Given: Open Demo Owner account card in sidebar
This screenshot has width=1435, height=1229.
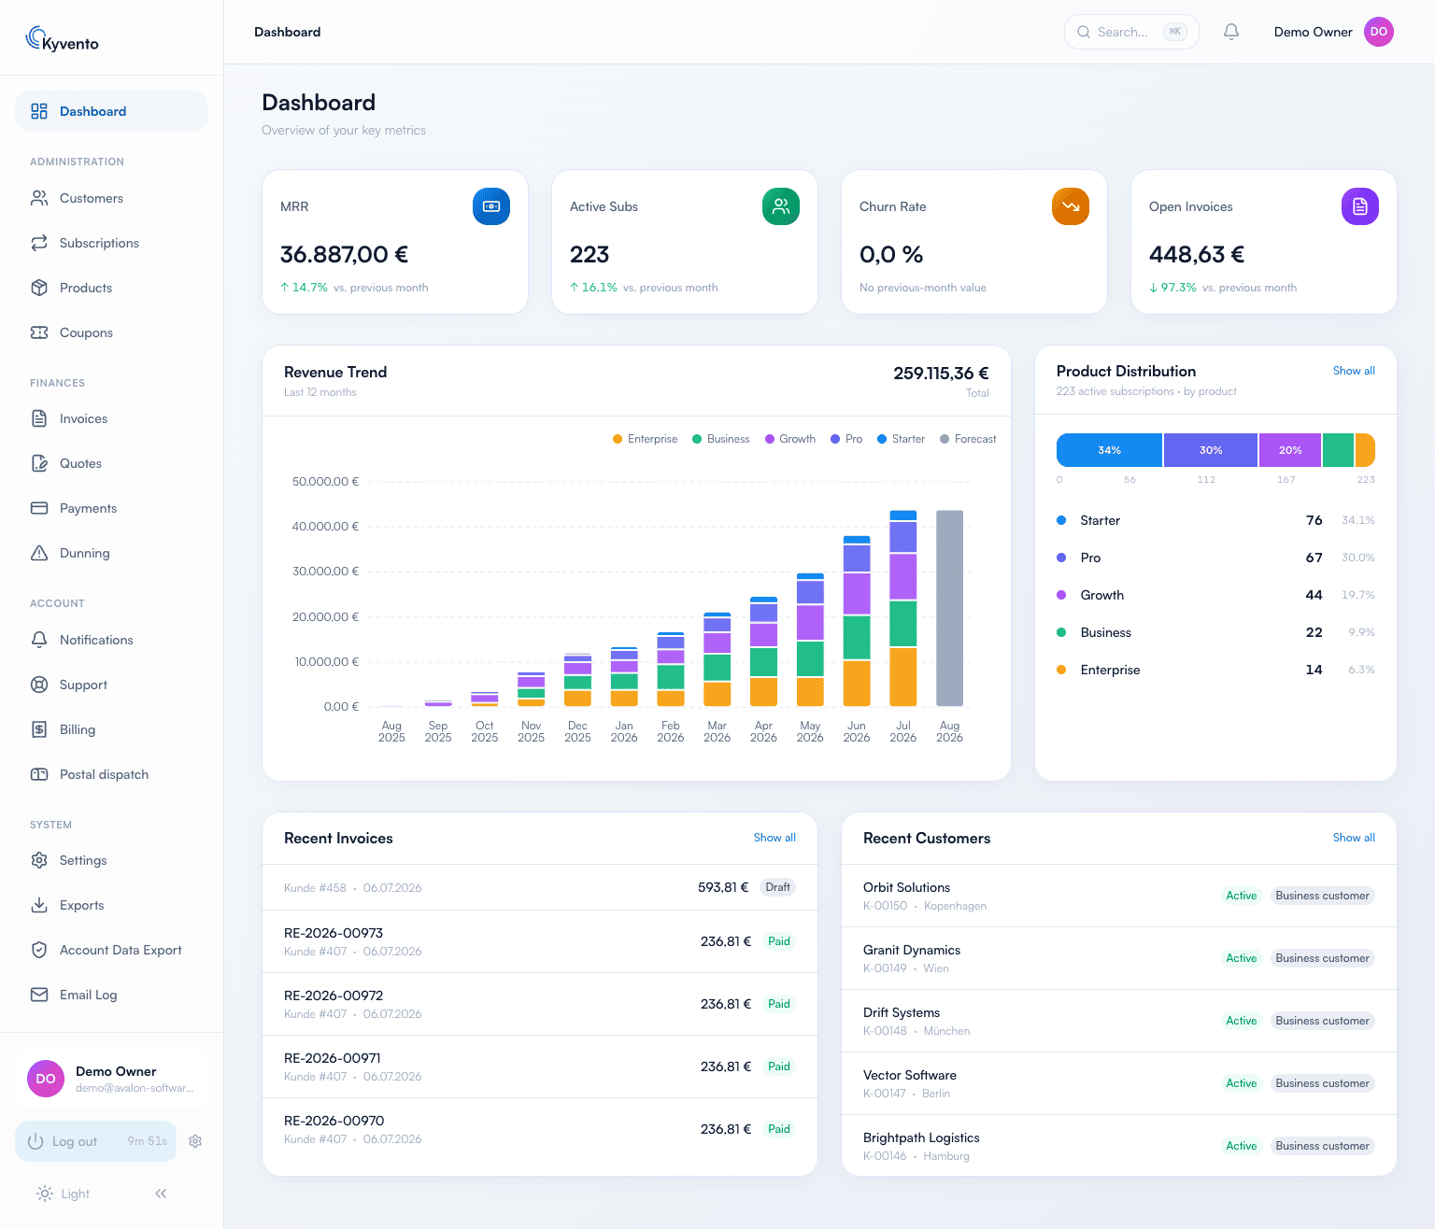Looking at the screenshot, I should [111, 1079].
